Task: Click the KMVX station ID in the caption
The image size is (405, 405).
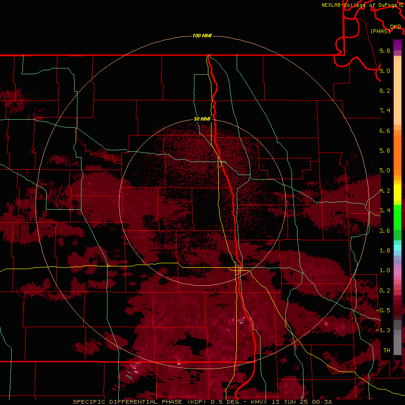Action: 261,402
